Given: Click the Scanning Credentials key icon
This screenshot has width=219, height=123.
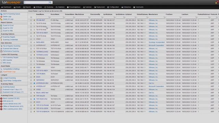Looking at the screenshot, I should click(x=1, y=40).
